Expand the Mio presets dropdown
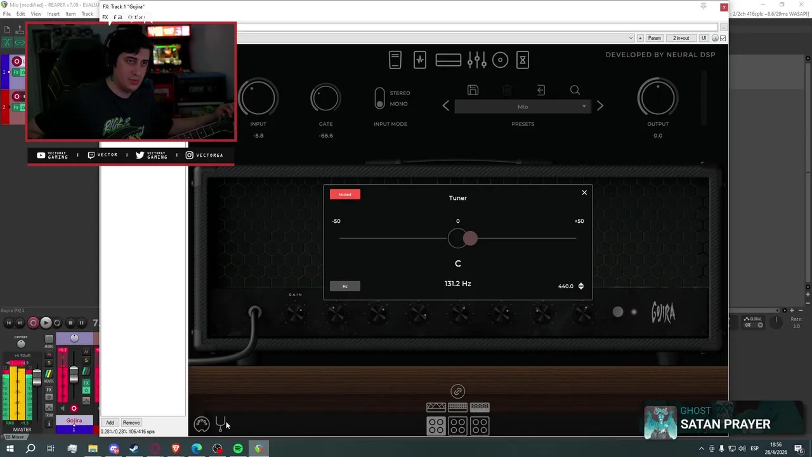 pos(523,107)
